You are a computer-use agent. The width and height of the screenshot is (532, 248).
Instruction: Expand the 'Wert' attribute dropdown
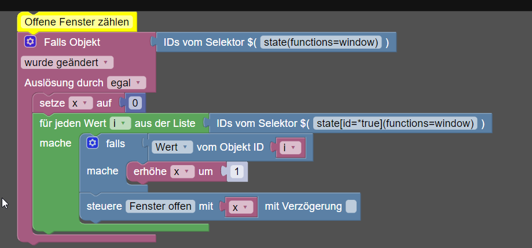[172, 147]
